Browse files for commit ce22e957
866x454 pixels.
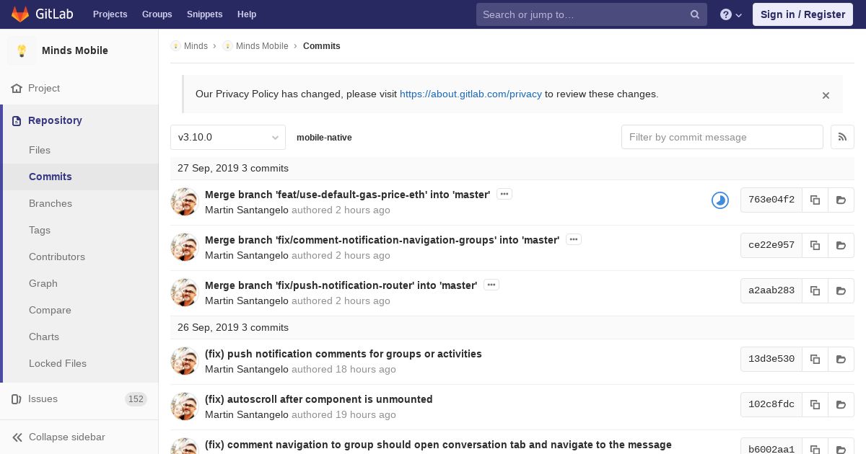[841, 245]
